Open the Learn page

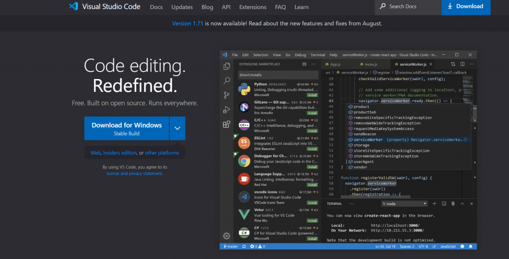[301, 7]
